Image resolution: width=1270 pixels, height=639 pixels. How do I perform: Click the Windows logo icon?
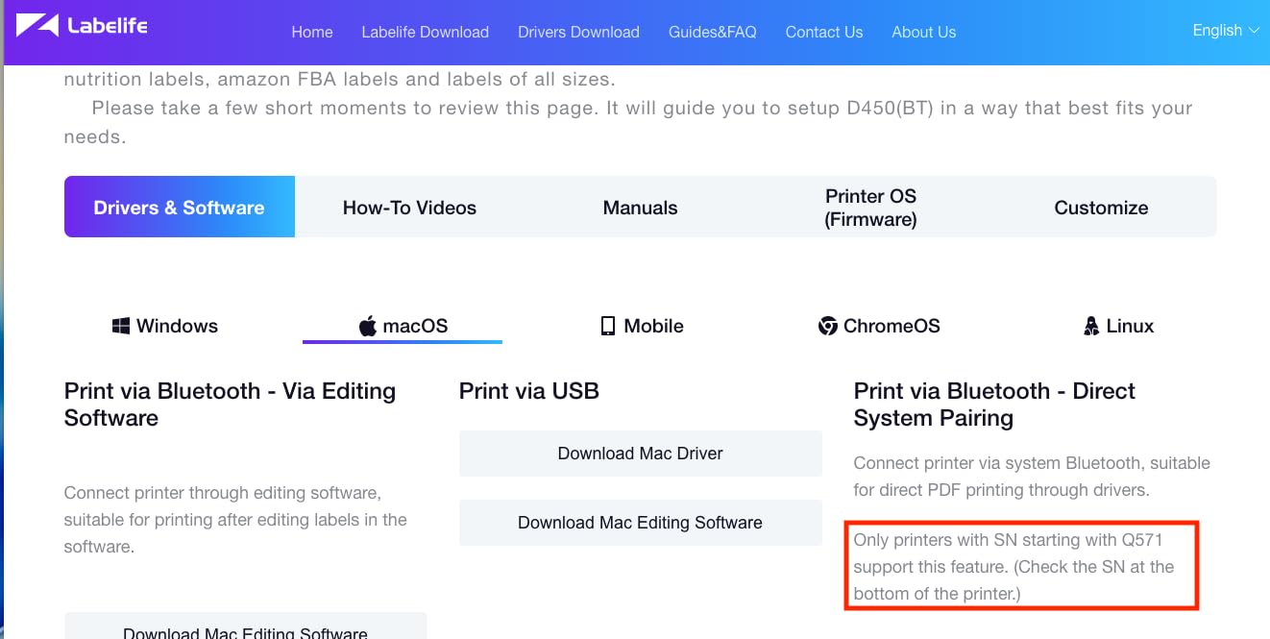[121, 326]
